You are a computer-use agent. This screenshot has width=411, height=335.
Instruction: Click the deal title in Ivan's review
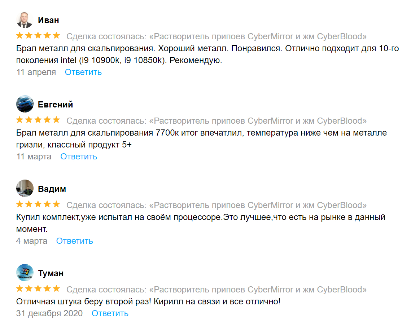tap(258, 36)
